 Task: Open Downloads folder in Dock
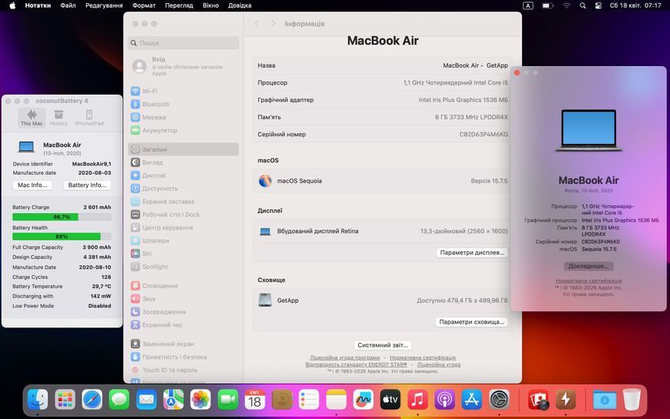click(605, 400)
